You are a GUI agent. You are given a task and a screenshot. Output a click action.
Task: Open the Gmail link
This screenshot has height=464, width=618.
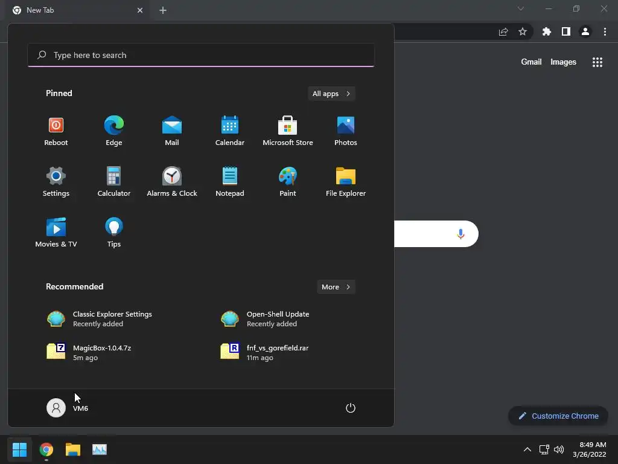pyautogui.click(x=531, y=62)
